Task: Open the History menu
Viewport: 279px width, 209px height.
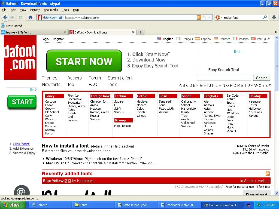Action: [35, 10]
